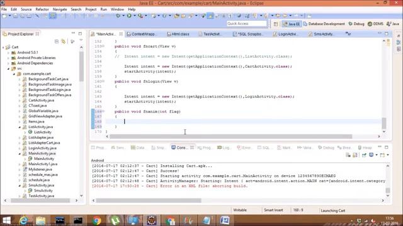Switch to the DDMS perspective
The height and width of the screenshot is (226, 403).
(375, 24)
